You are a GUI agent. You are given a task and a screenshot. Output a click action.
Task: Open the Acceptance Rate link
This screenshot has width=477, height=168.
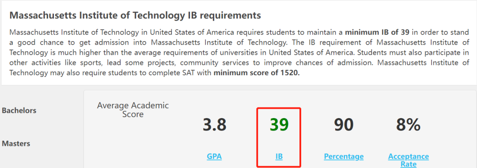point(408,160)
